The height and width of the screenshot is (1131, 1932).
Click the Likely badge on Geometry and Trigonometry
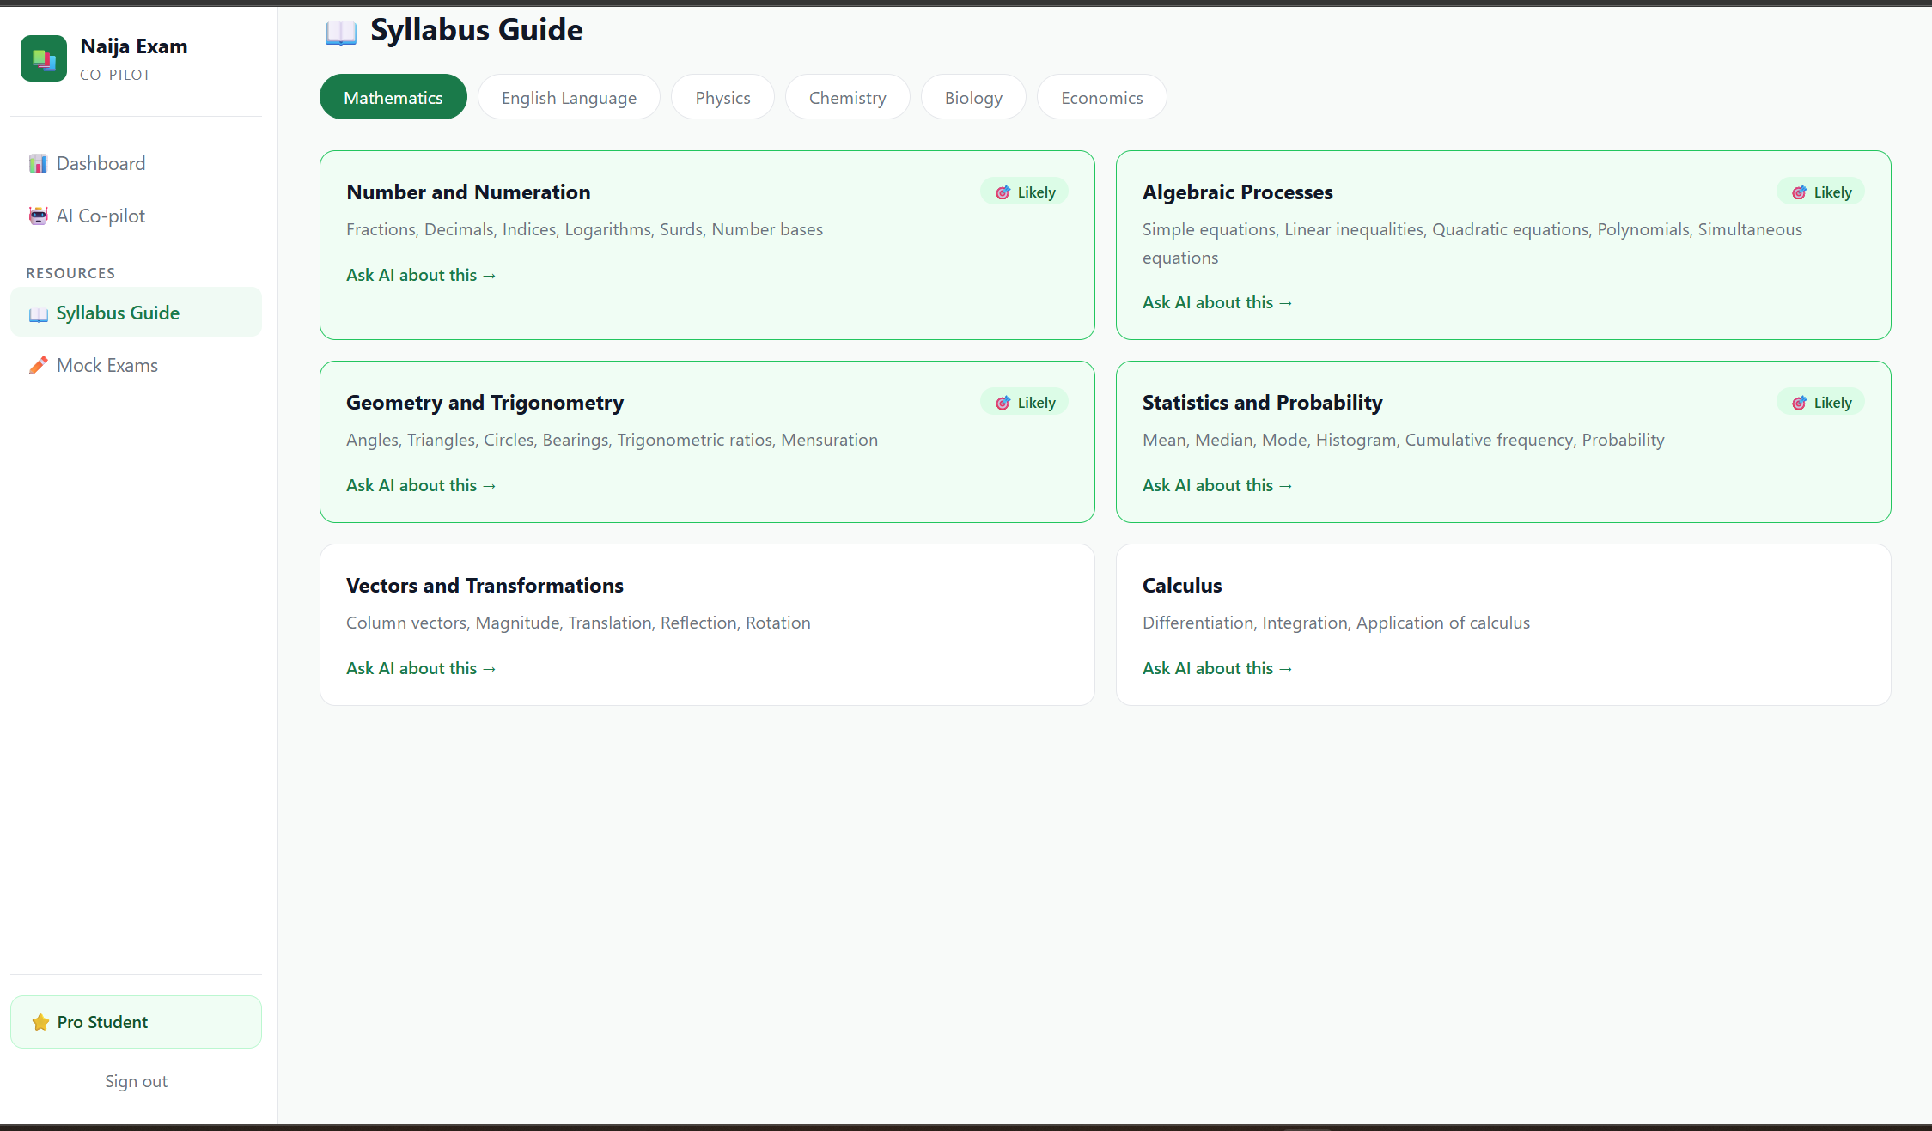pos(1025,403)
